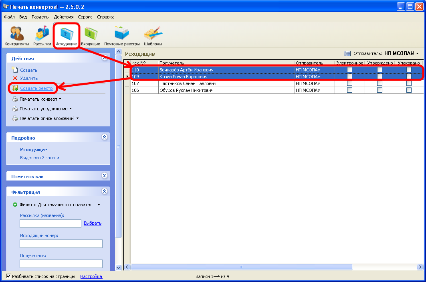Open Почтовые реестры toolbar icon

[x=122, y=34]
